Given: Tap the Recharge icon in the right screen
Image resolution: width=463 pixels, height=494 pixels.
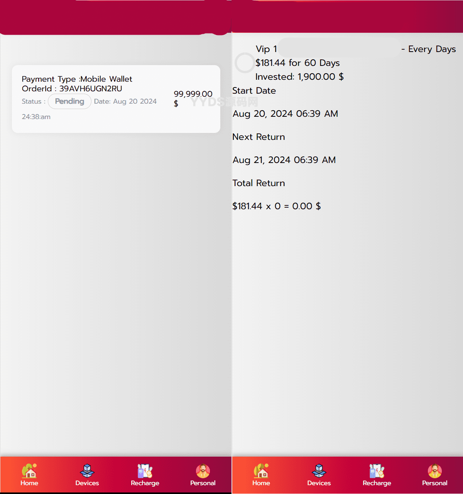Looking at the screenshot, I should 377,474.
